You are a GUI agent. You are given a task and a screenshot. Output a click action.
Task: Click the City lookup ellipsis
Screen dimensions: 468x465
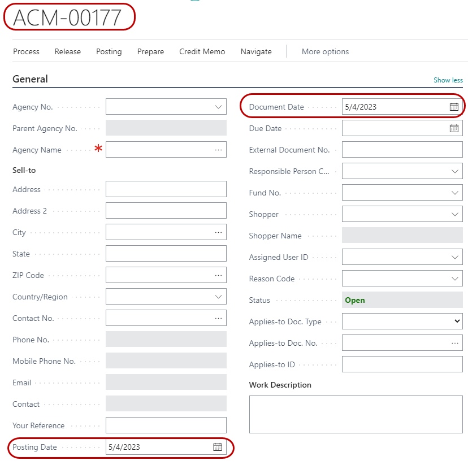click(x=218, y=232)
